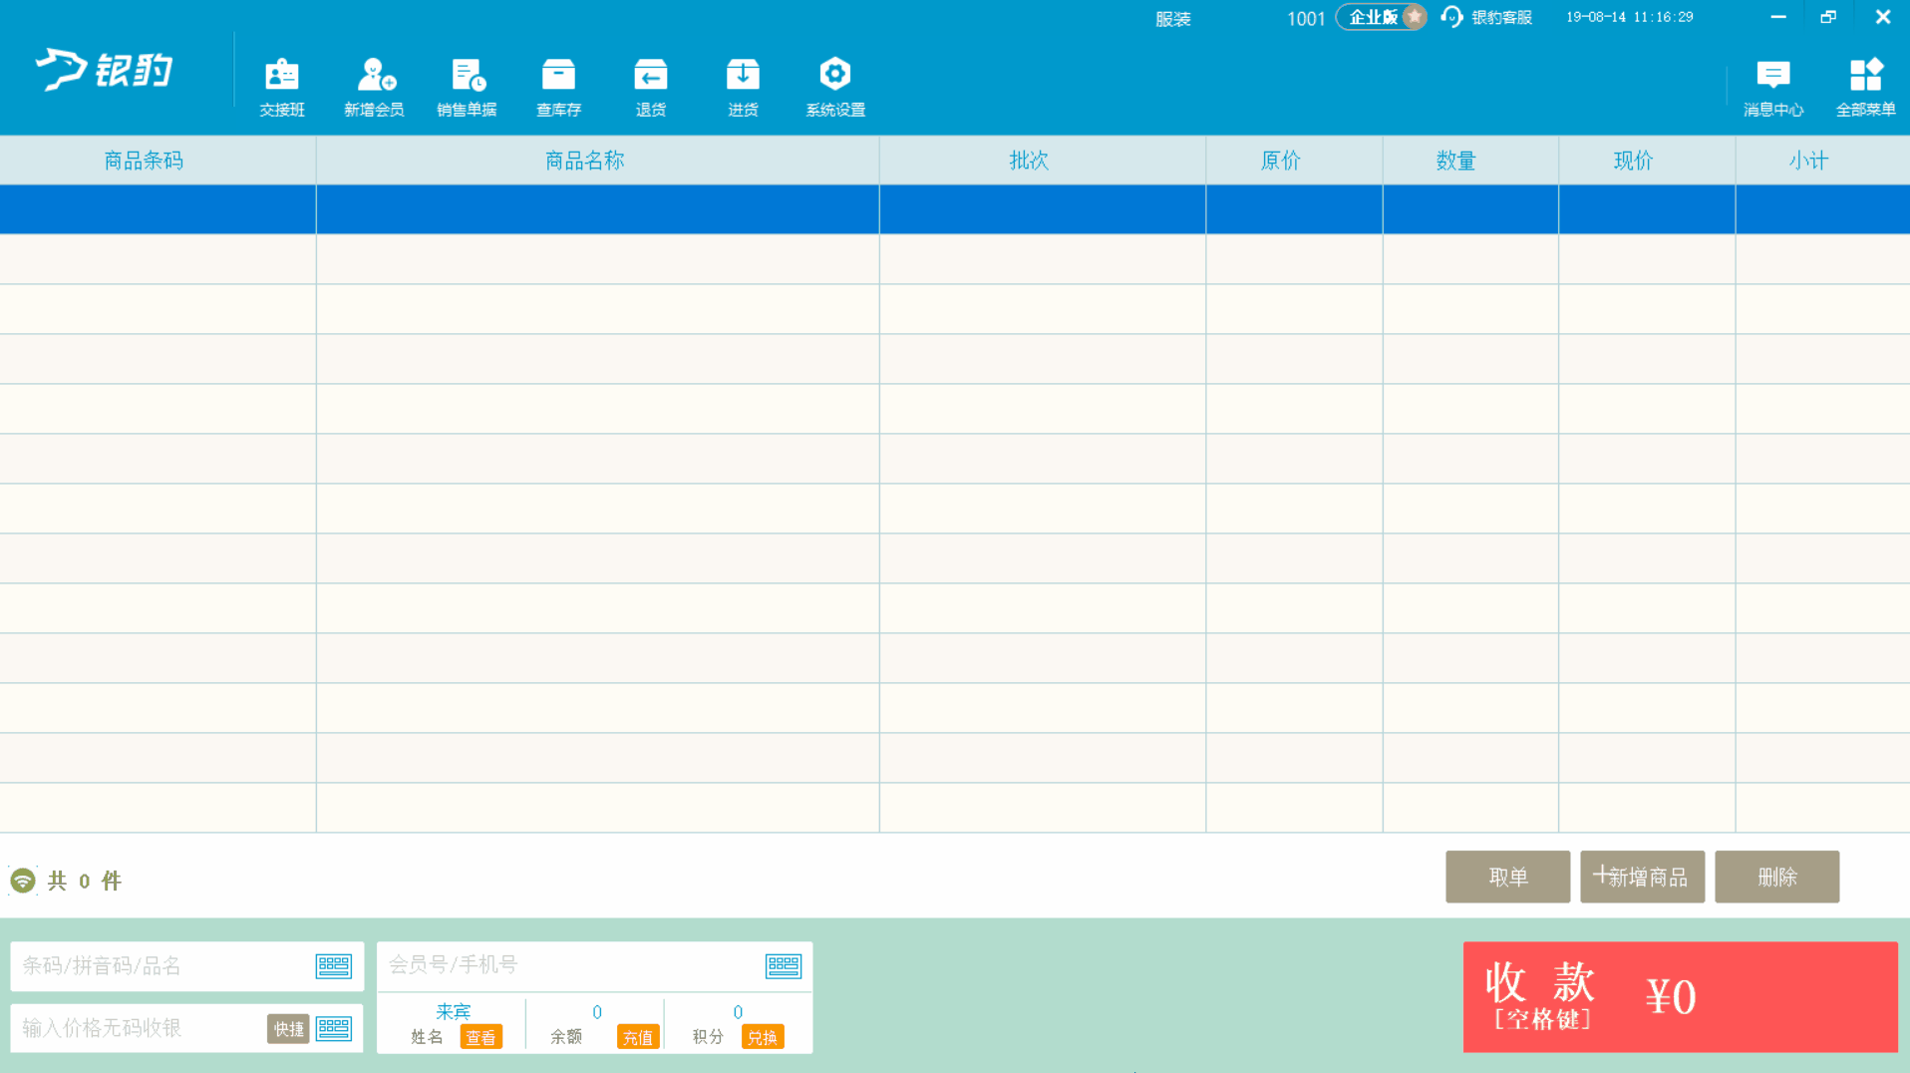Open 销售单据 sales receipts
The image size is (1910, 1073).
point(467,87)
